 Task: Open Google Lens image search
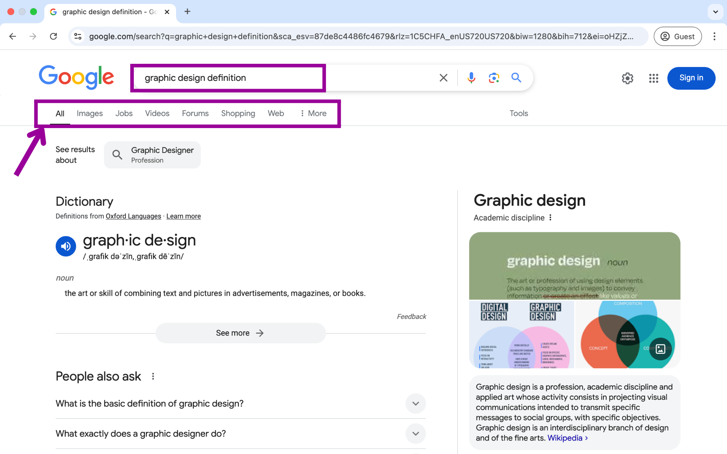(x=494, y=78)
